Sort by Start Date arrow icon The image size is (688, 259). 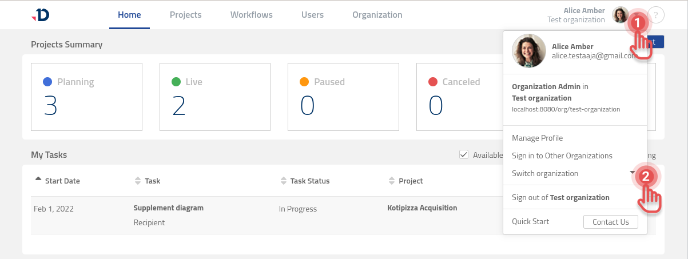38,180
